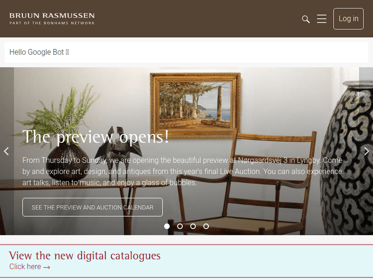The height and width of the screenshot is (280, 373).
Task: Click the gold-framed painting in slide
Action: [x=195, y=105]
